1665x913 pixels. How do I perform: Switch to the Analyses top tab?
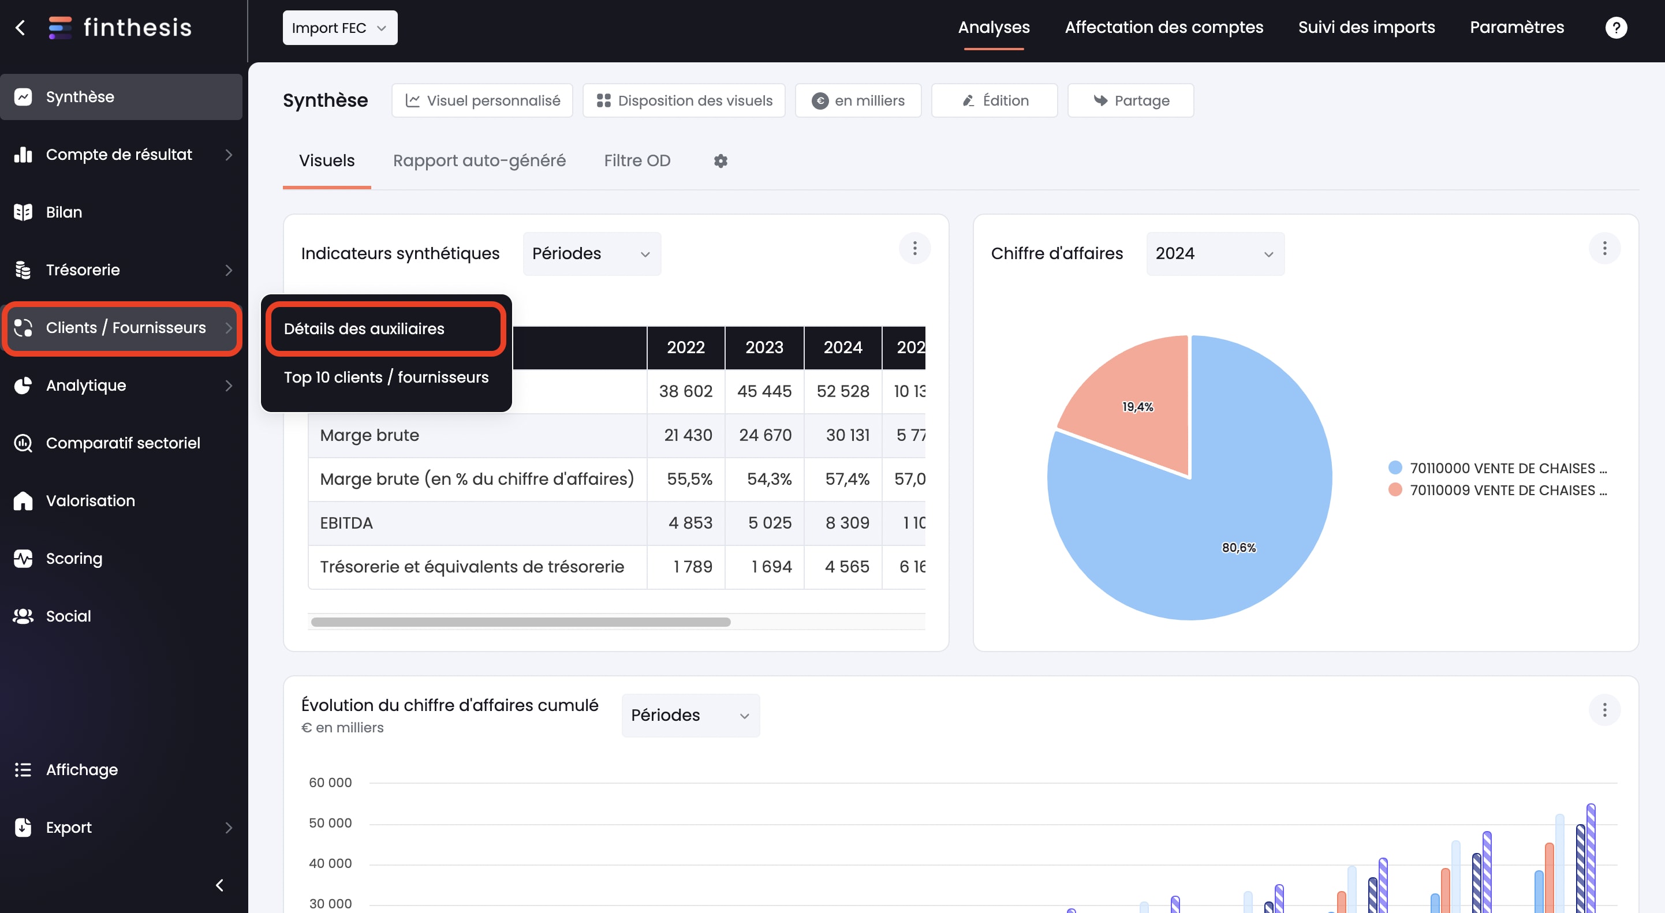tap(994, 28)
